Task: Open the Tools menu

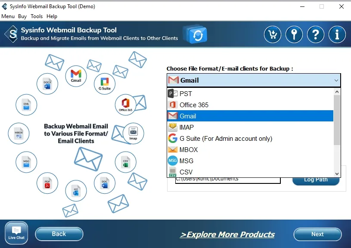Action: point(37,16)
